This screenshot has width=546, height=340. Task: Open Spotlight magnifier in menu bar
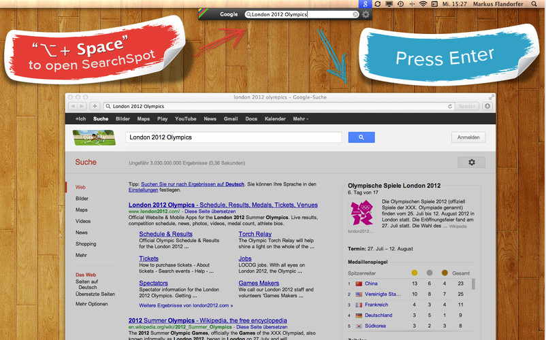534,4
